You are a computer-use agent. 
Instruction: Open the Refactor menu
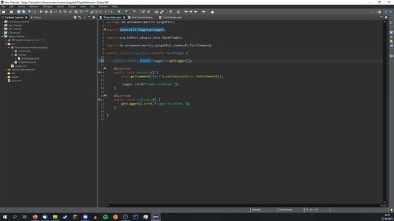34,7
